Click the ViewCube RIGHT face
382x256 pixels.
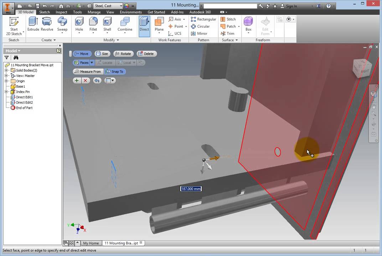[x=365, y=71]
